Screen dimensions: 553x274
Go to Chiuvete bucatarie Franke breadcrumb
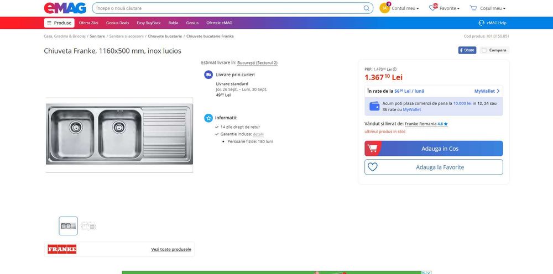click(x=210, y=36)
